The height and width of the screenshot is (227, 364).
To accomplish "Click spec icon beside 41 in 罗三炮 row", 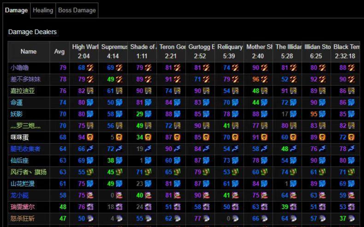I will coord(235,126).
